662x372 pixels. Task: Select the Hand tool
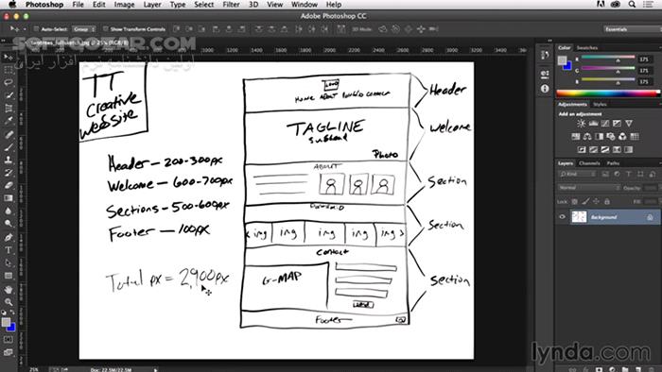click(9, 290)
